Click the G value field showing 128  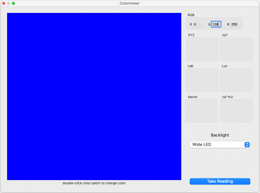216,25
